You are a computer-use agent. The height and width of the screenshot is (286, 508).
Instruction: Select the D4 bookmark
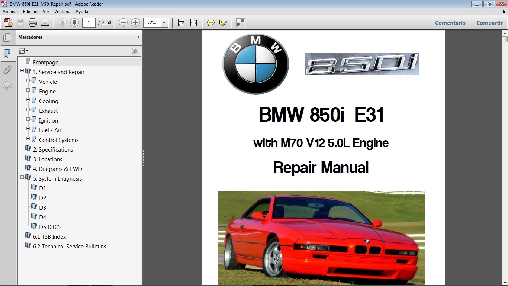(42, 217)
